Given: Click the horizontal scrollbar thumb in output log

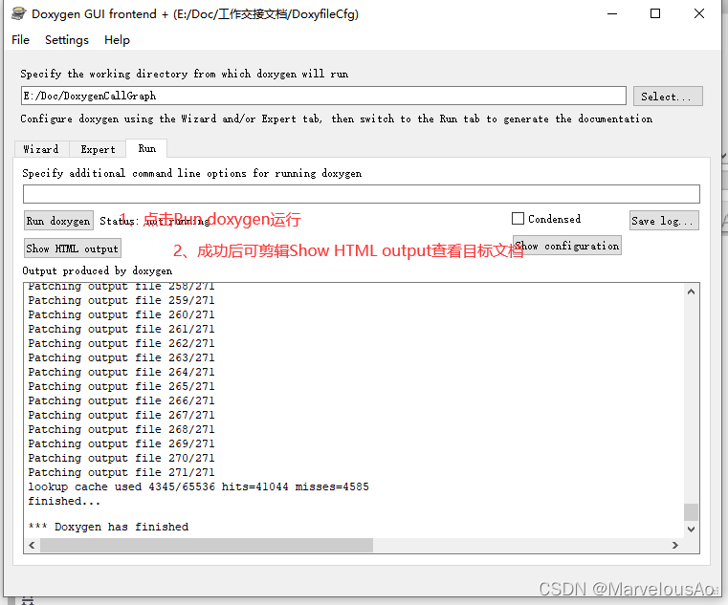Looking at the screenshot, I should click(207, 545).
